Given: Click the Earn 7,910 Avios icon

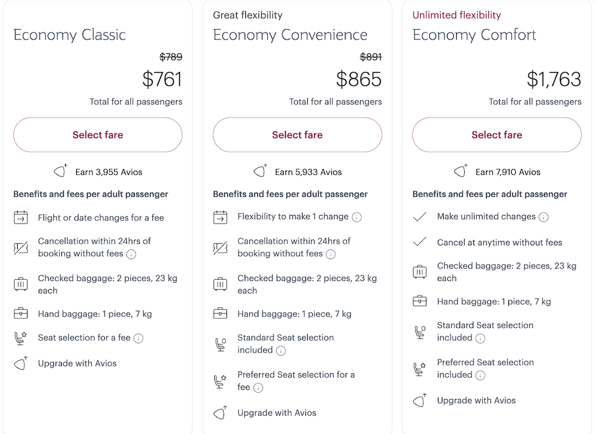Looking at the screenshot, I should point(460,171).
